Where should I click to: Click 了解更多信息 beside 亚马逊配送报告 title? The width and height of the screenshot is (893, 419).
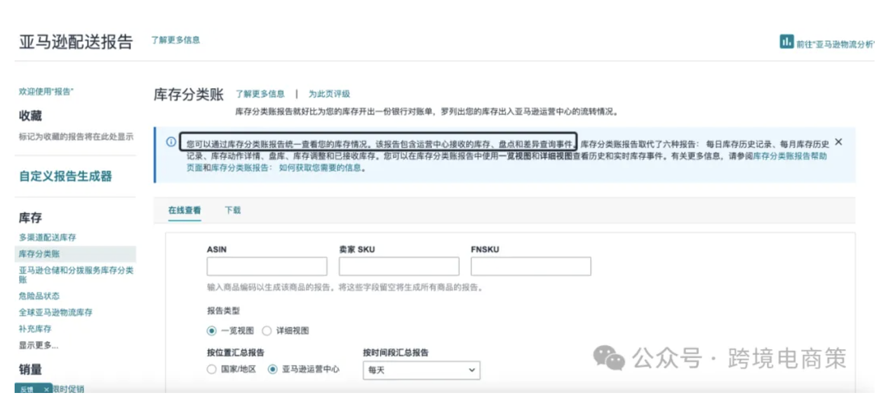point(175,40)
